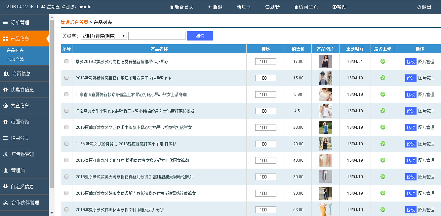Viewport: 441px width, 216px height.
Task: Click the sidebar scrollbar up arrow
Action: point(52,17)
